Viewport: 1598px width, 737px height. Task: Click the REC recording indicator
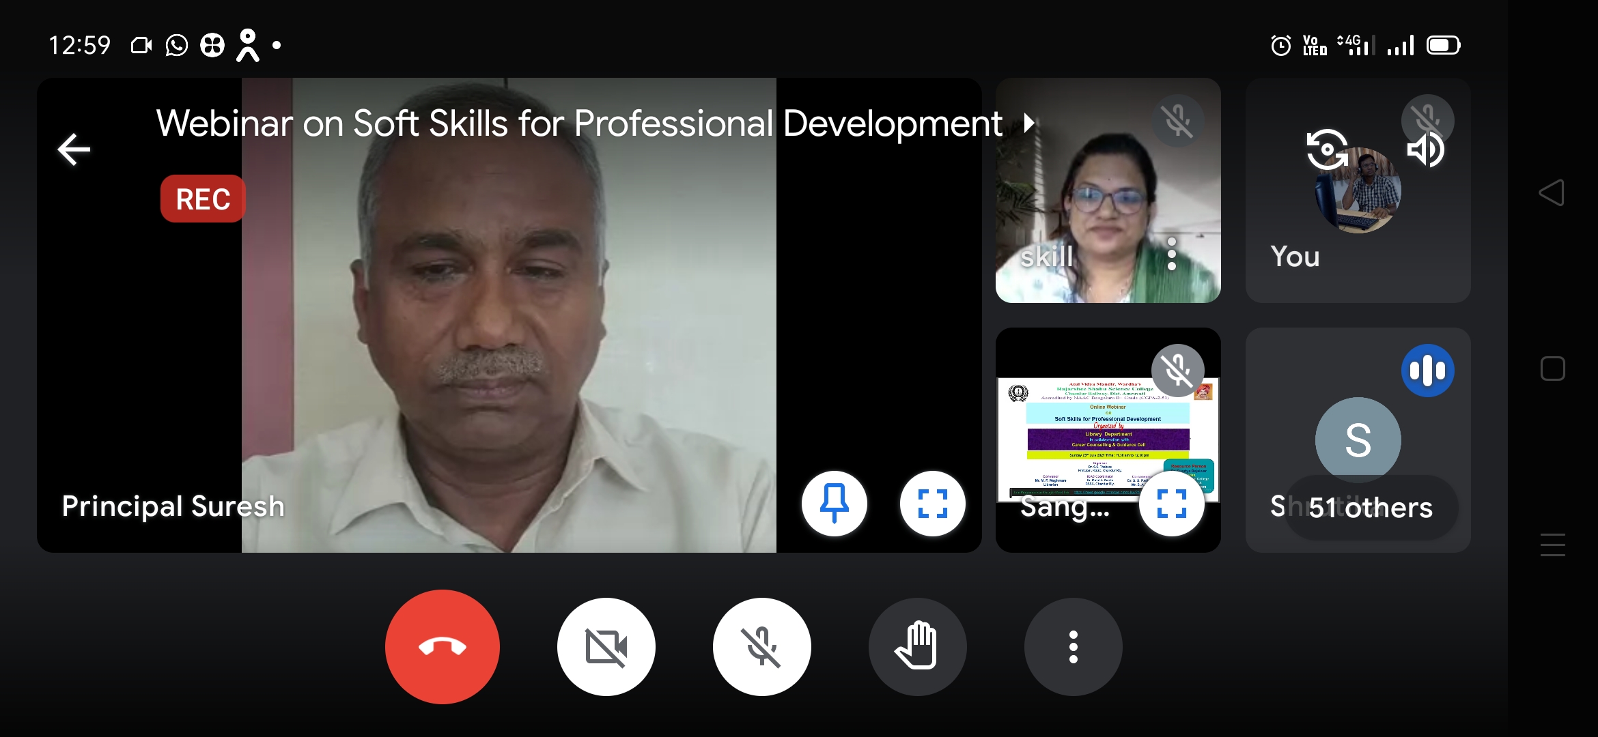coord(203,199)
